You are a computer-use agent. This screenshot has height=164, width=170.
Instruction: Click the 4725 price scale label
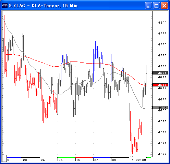click(162, 55)
